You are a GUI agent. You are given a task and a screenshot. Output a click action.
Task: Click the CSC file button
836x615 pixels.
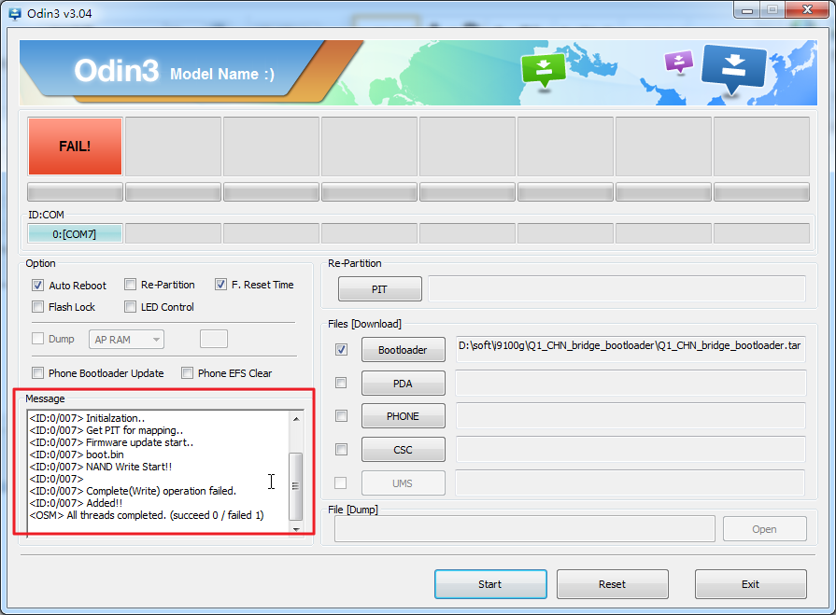(x=404, y=450)
